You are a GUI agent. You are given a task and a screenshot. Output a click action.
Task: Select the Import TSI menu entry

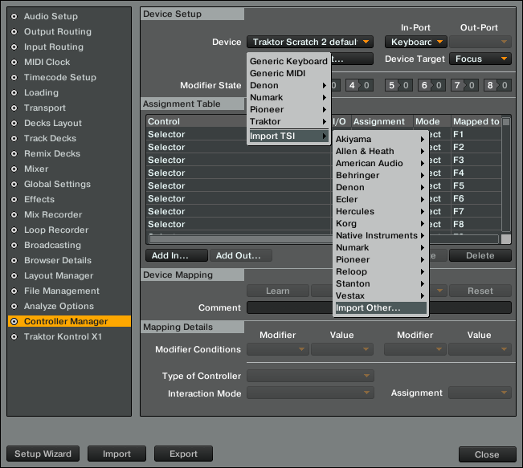(x=288, y=136)
